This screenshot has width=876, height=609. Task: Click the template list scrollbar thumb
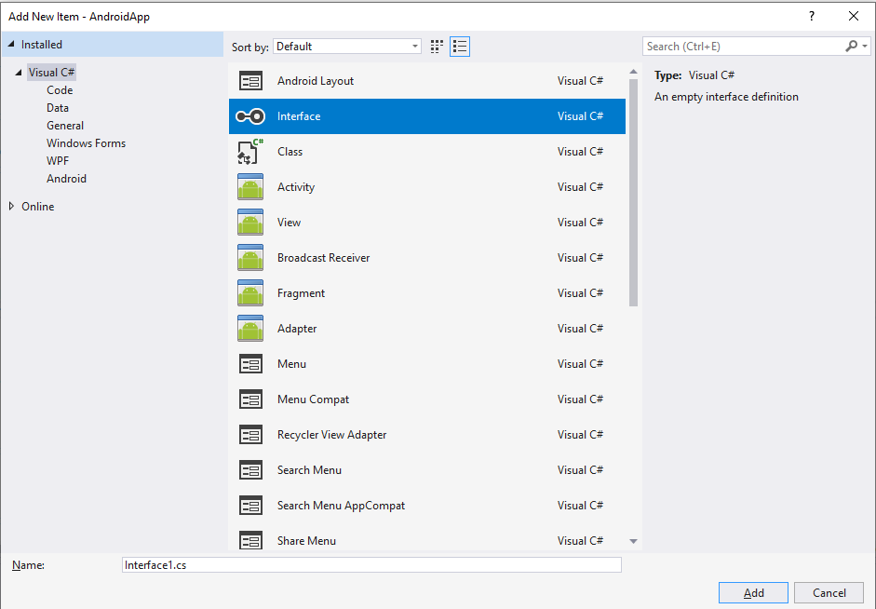tap(633, 193)
